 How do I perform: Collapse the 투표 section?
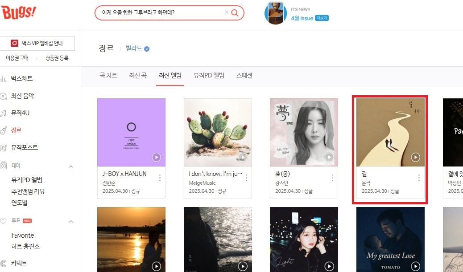pyautogui.click(x=71, y=221)
